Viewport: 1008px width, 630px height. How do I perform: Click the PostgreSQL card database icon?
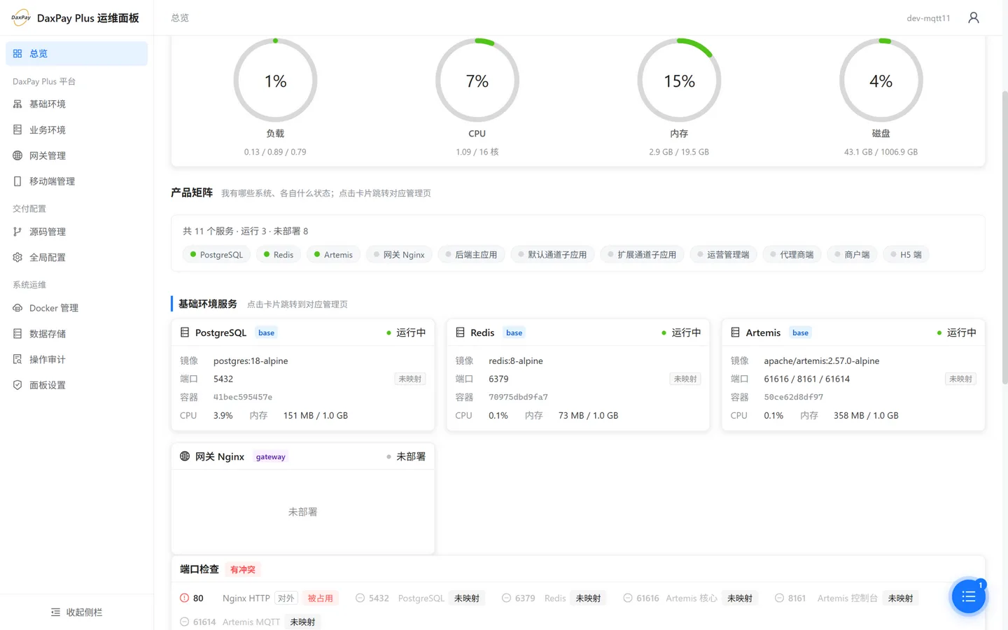185,332
